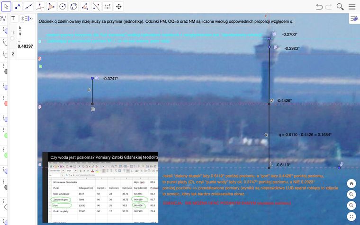Pick the Polygon tool

[52, 7]
